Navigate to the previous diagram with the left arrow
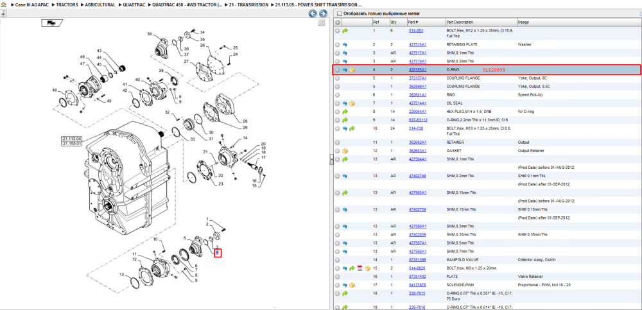This screenshot has height=310, width=642. (313, 13)
